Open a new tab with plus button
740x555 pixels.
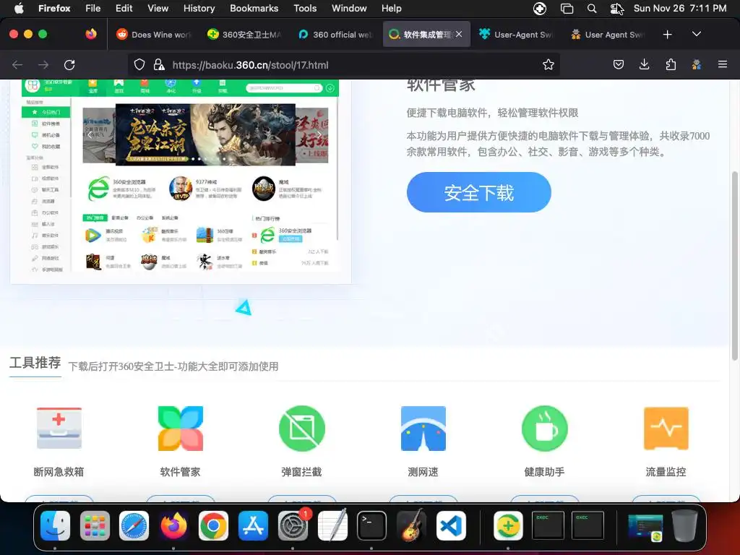tap(667, 35)
